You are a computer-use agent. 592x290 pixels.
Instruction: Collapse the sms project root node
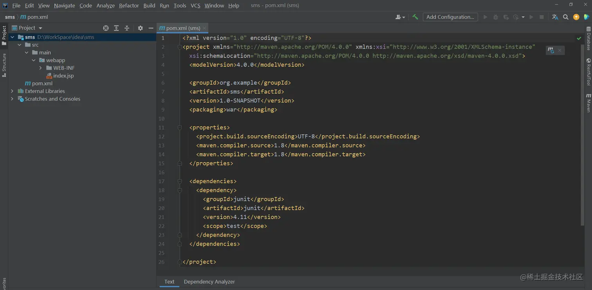pyautogui.click(x=12, y=37)
